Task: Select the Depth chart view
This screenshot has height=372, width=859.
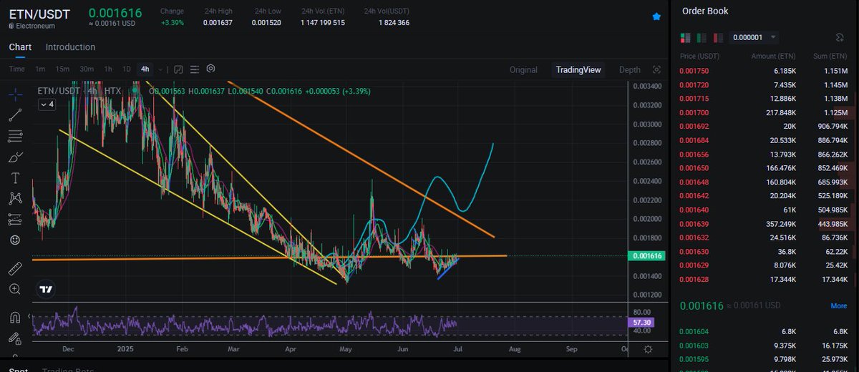Action: tap(630, 69)
